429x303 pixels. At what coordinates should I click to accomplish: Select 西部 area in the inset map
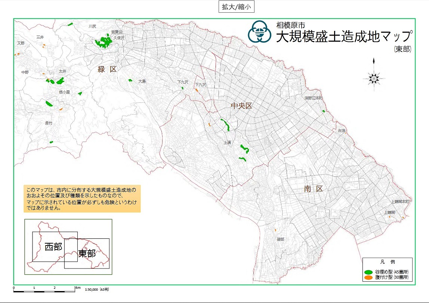53,247
